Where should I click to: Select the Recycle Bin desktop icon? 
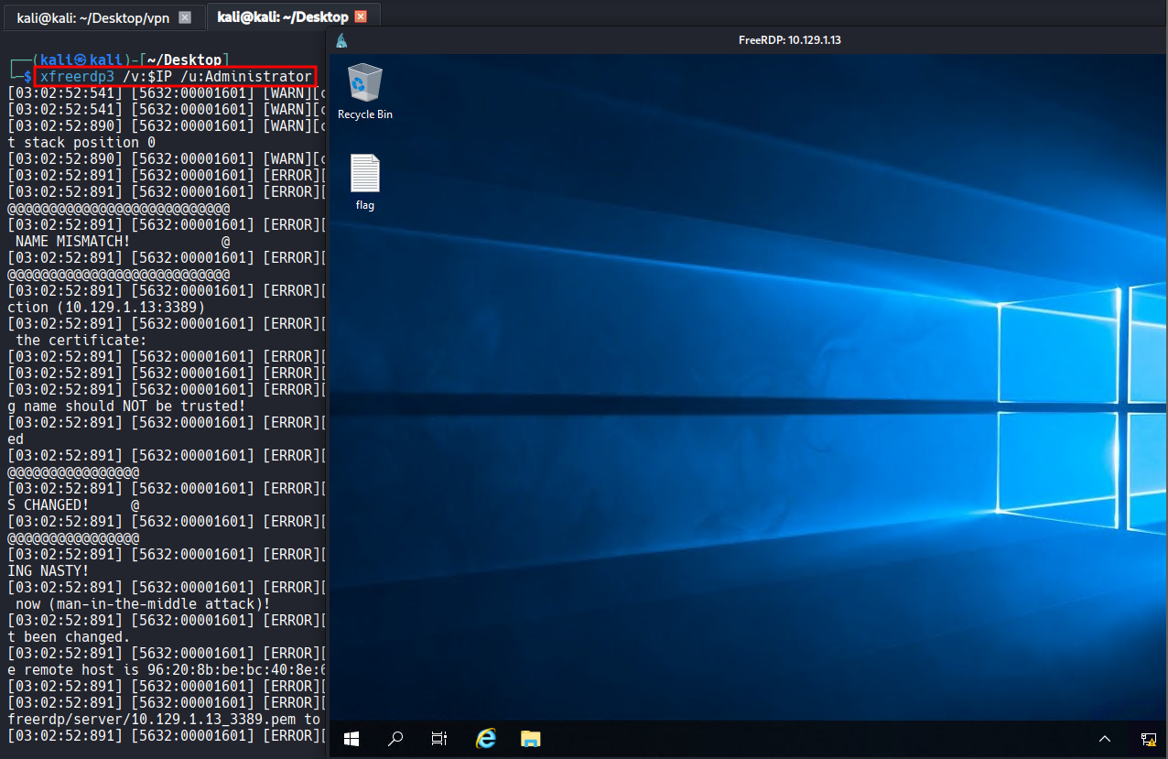pos(365,91)
